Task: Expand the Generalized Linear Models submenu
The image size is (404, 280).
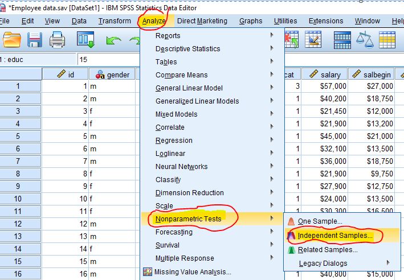Action: 213,101
